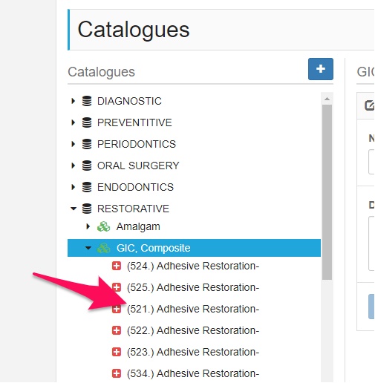Expand the DIAGNOSTIC catalogue arrow
Image resolution: width=375 pixels, height=383 pixels.
pyautogui.click(x=73, y=101)
